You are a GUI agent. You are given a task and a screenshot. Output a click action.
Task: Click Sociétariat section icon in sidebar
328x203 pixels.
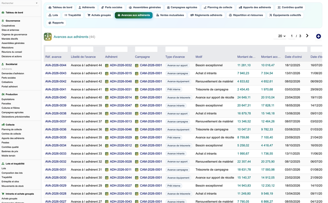3,64
